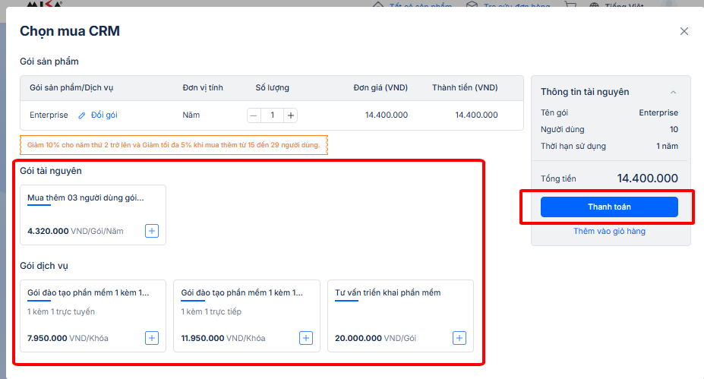Open the shopping cart icon in header
The image size is (704, 379).
(x=570, y=5)
